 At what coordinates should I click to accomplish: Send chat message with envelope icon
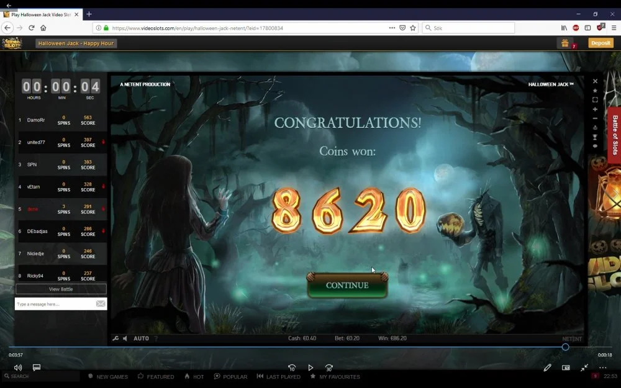[x=101, y=304]
